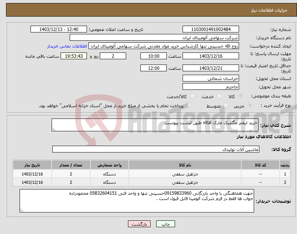Screen dimensions: 297x234
Task: Click date 1403/12/16 in row 1
Action: 32,174
